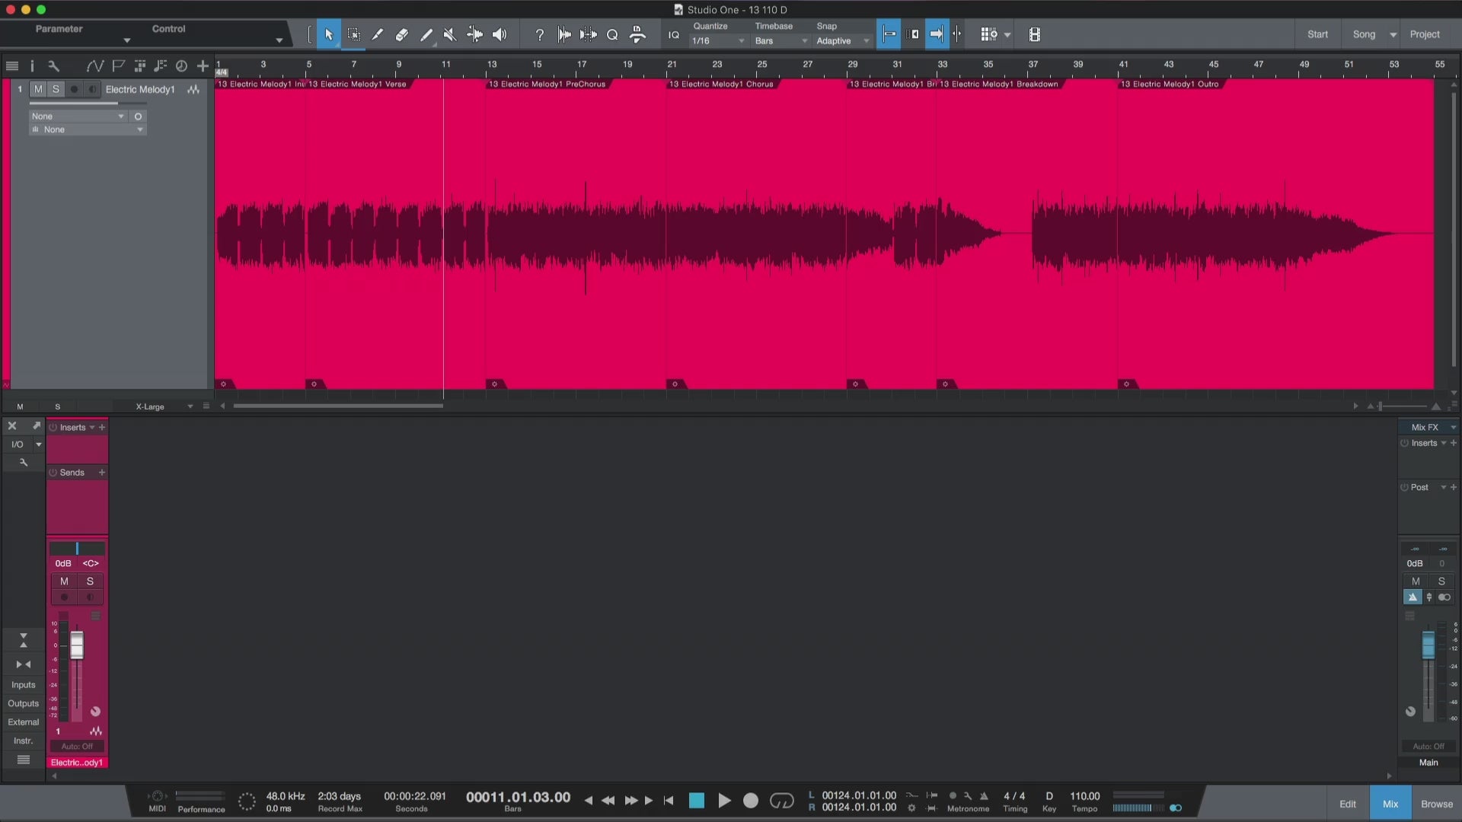Add a new track with plus icon
This screenshot has width=1462, height=822.
203,66
